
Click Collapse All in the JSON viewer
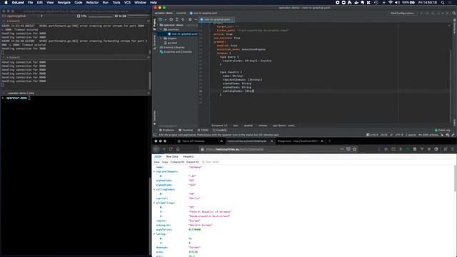[x=177, y=162]
